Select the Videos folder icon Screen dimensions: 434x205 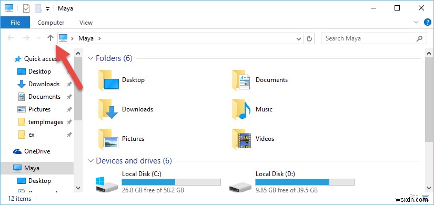click(x=241, y=139)
